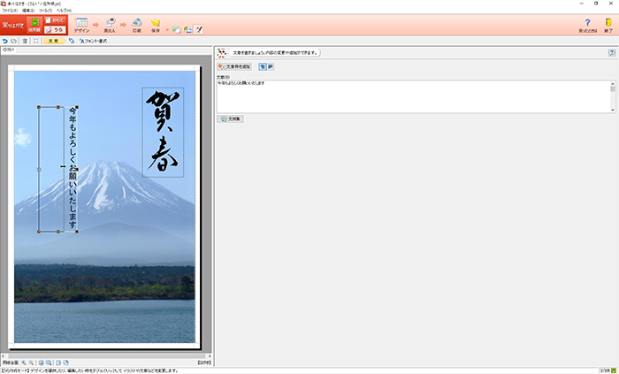619x374 pixels.
Task: Switch to うら (back) side
Action: pyautogui.click(x=54, y=29)
